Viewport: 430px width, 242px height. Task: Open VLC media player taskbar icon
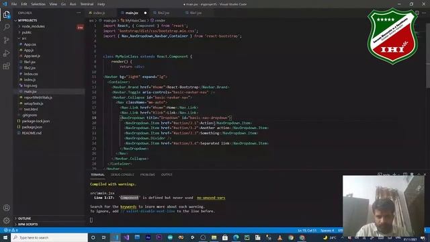pos(279,237)
